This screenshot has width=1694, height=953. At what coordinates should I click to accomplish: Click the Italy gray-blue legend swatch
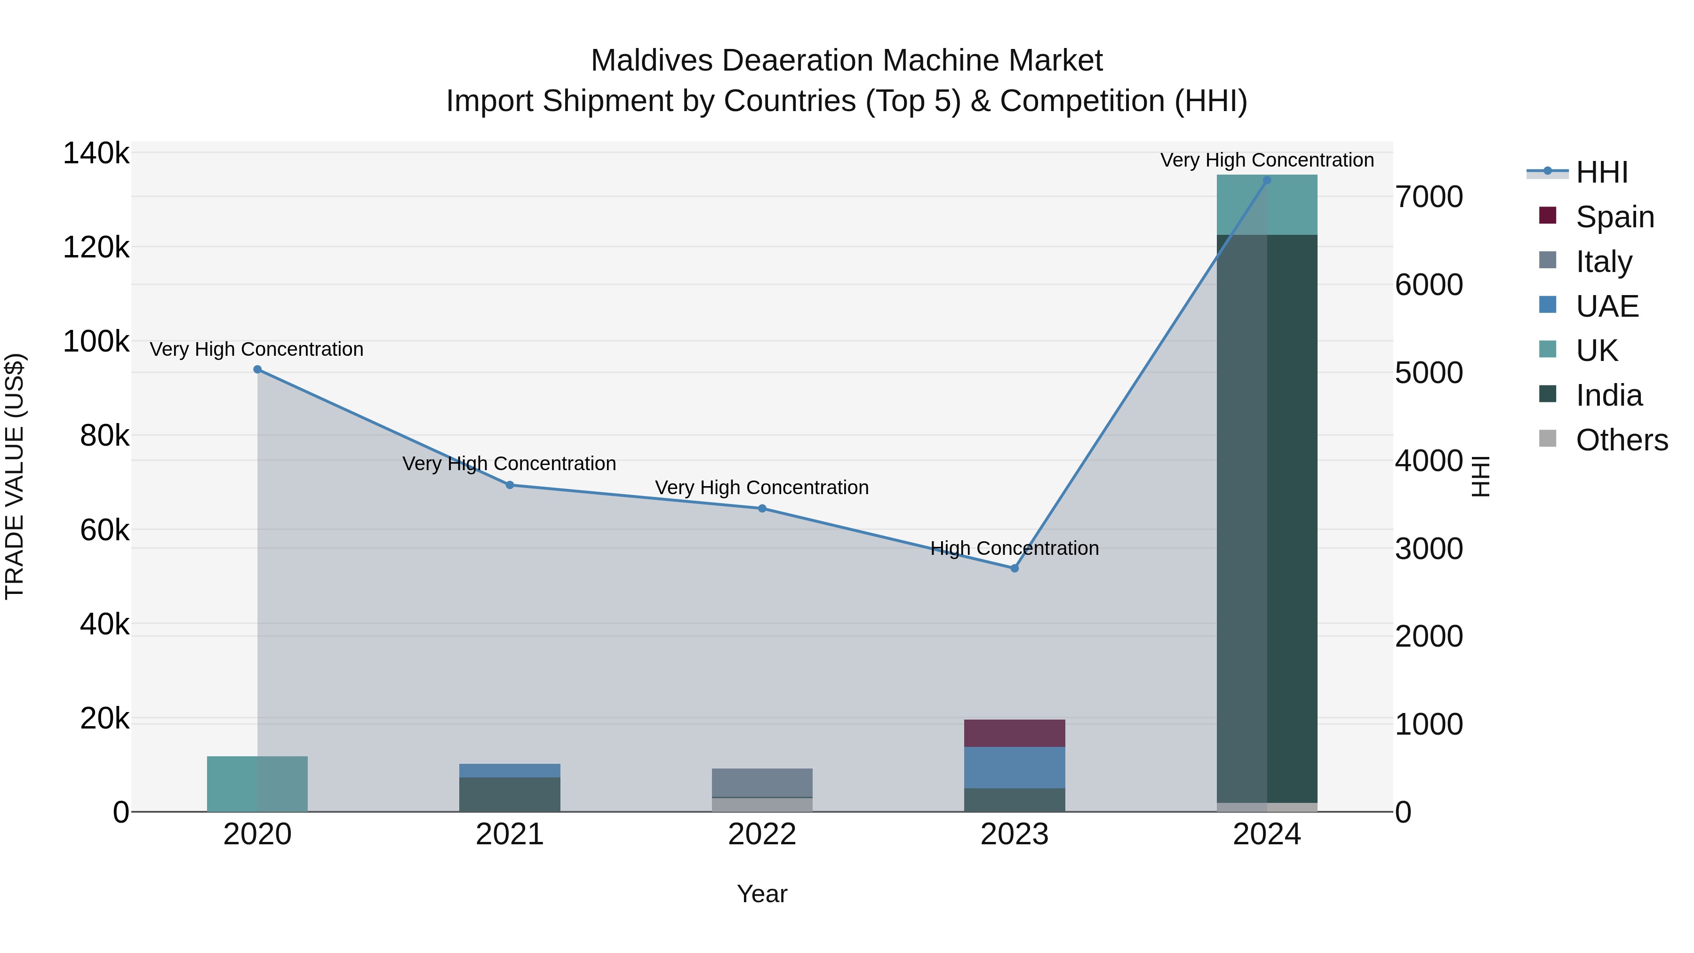tap(1548, 260)
